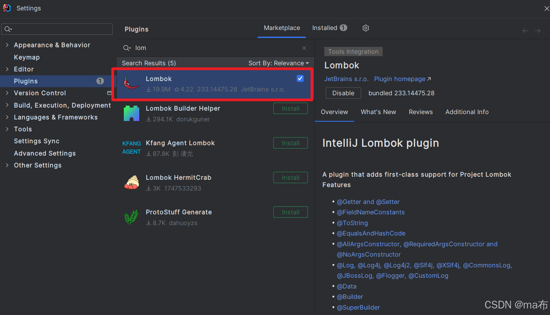Expand Appearance & Behavior settings
The width and height of the screenshot is (550, 315).
click(x=7, y=45)
